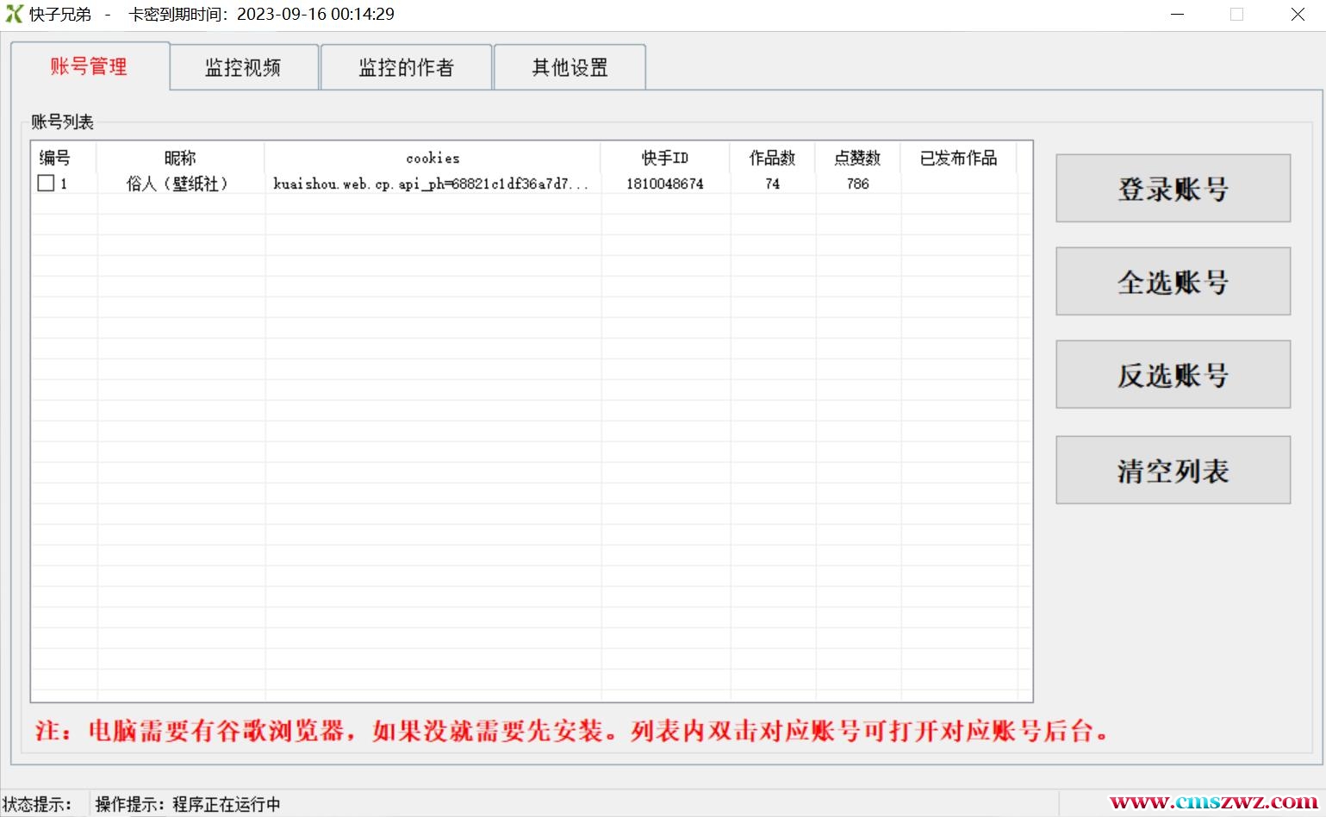Minimize the 快子兄弟 window
The width and height of the screenshot is (1326, 817).
click(1177, 15)
